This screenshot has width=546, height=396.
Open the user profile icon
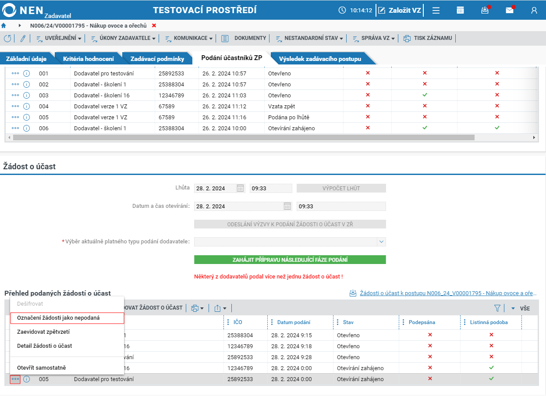[534, 10]
